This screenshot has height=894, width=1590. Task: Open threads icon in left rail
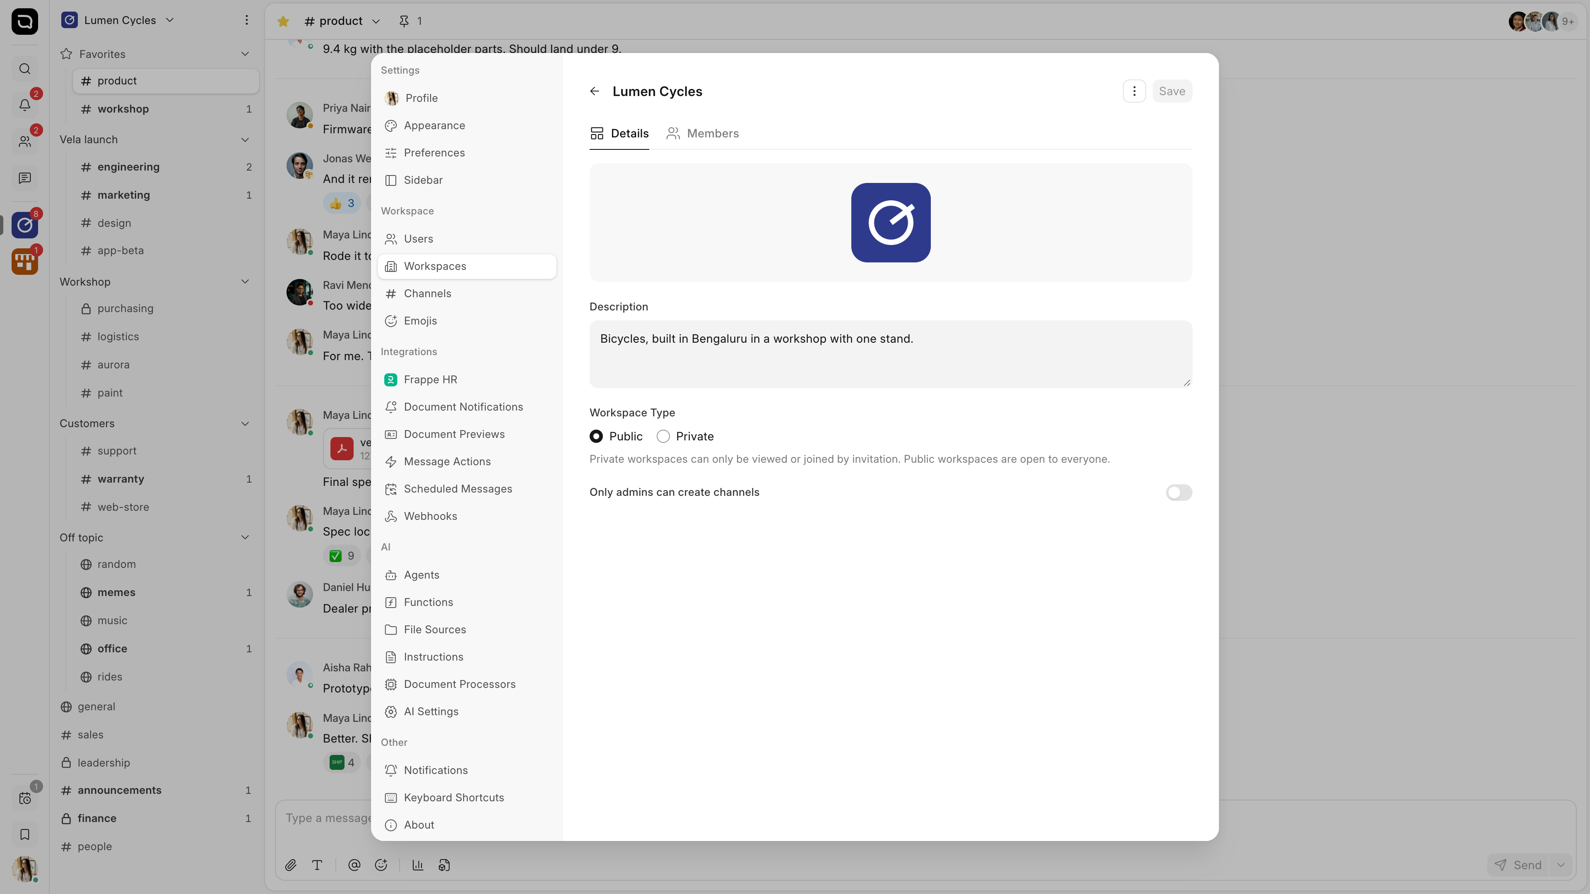tap(25, 178)
